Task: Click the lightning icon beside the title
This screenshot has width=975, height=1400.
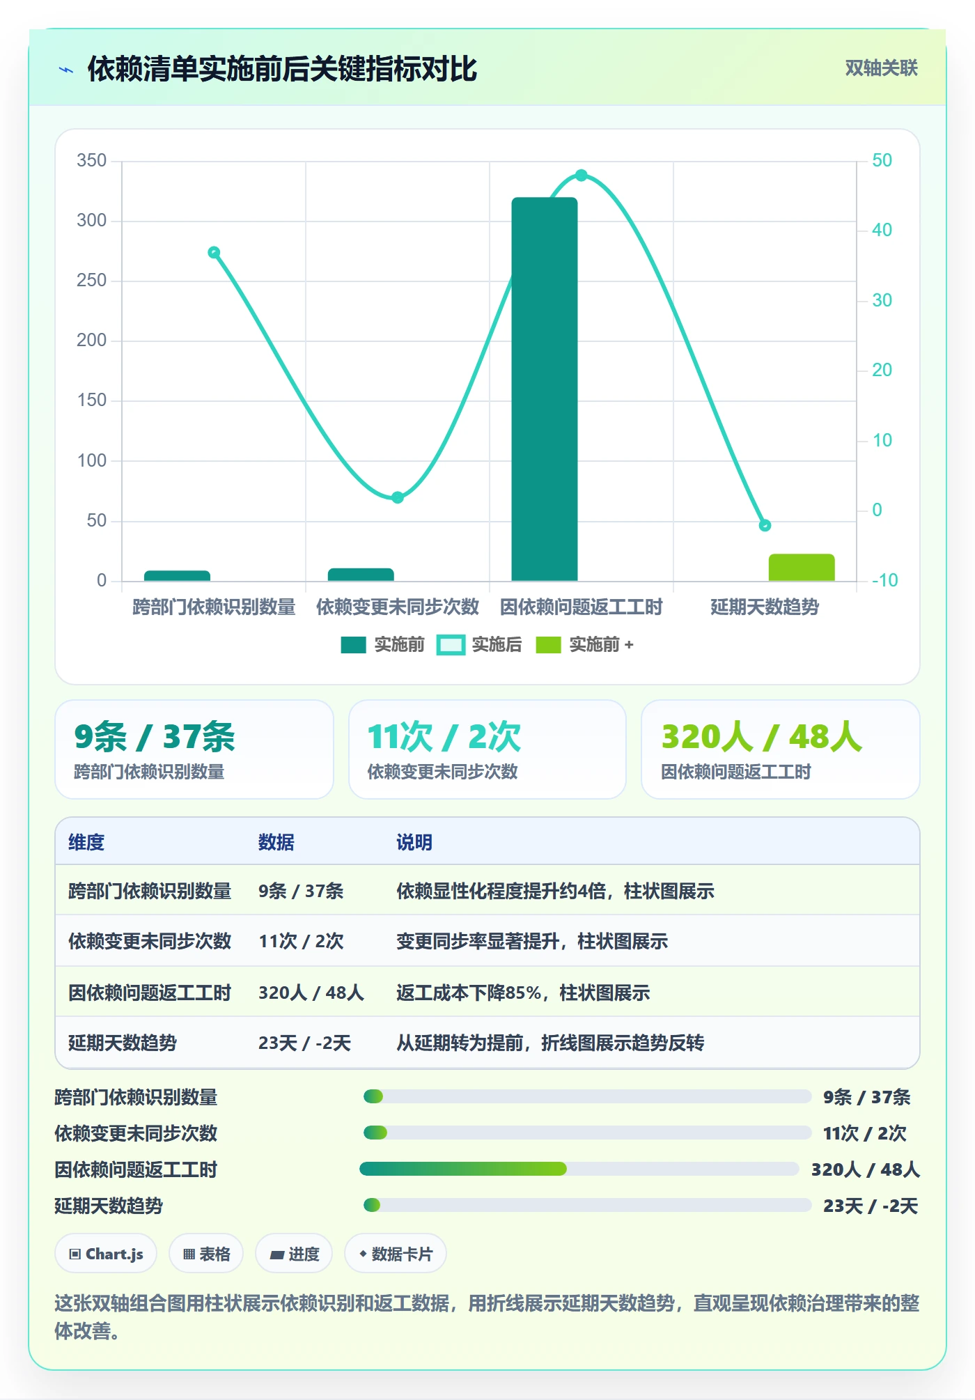Action: [x=66, y=70]
